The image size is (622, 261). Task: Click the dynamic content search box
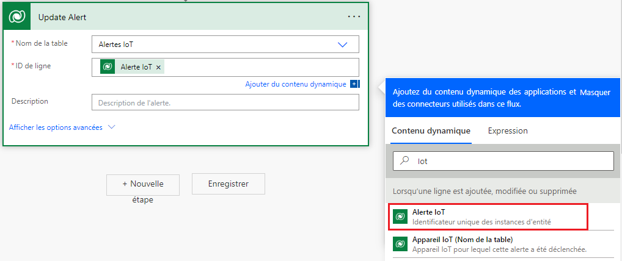(503, 161)
